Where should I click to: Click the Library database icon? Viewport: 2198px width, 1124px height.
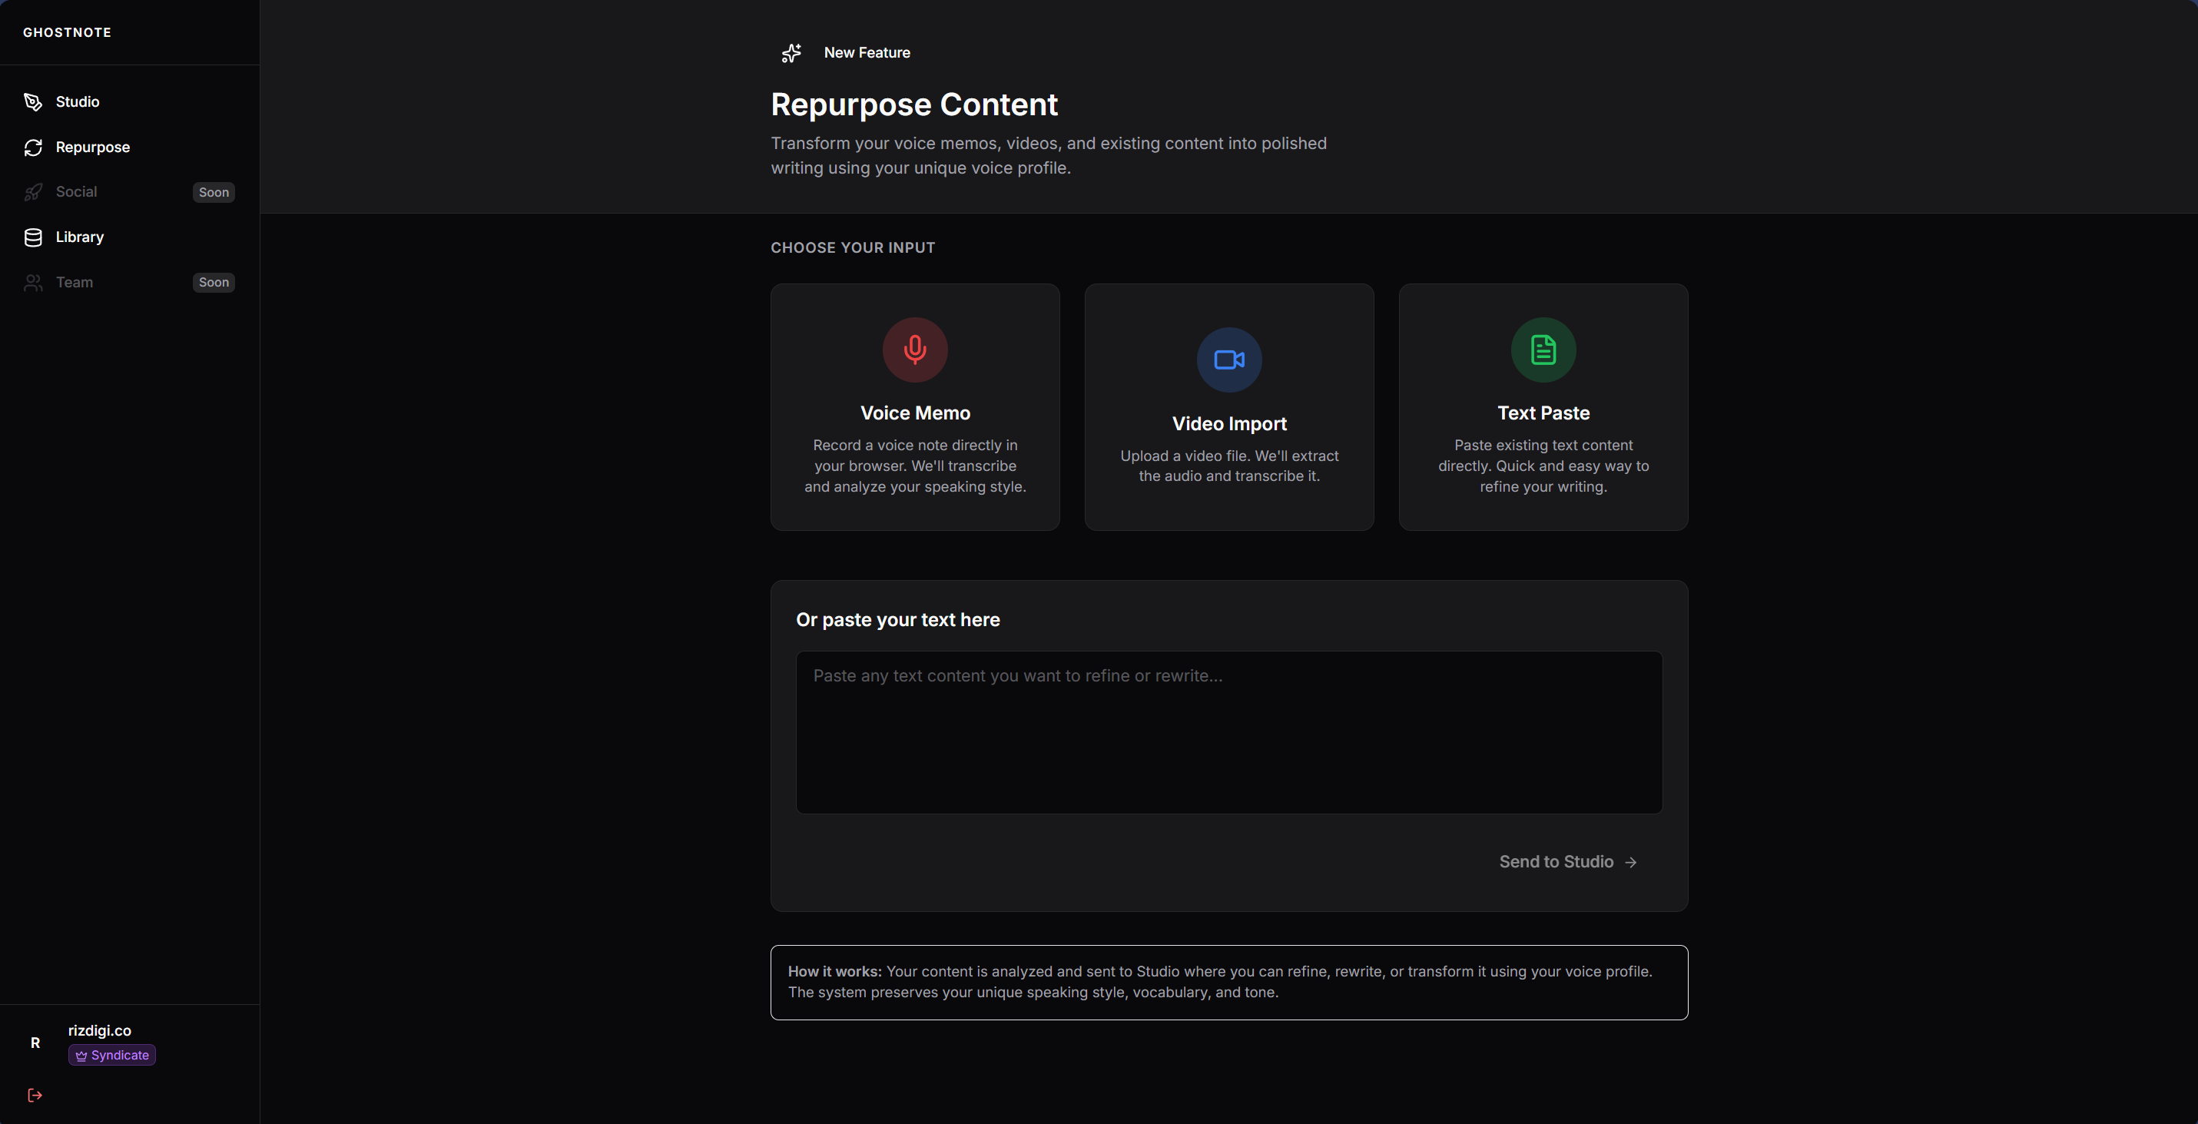tap(33, 237)
